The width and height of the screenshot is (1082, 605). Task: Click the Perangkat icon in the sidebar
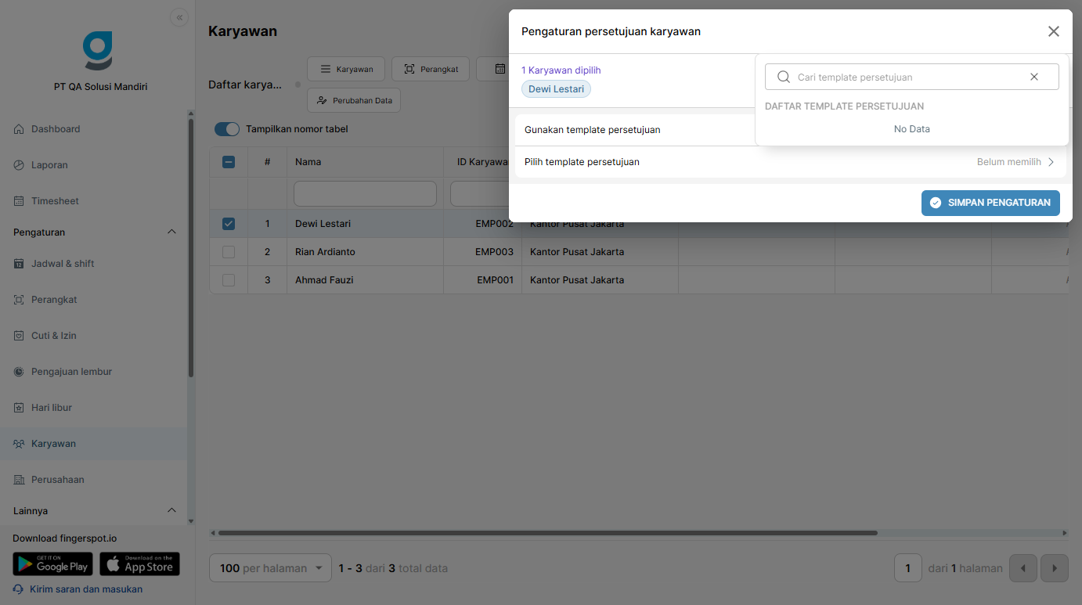coord(19,300)
